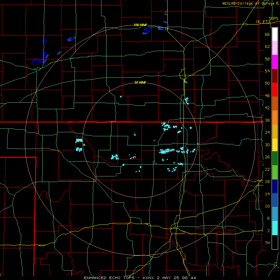Click the 30 legend value
Viewport: 280px width, 280px height.
coord(267,145)
